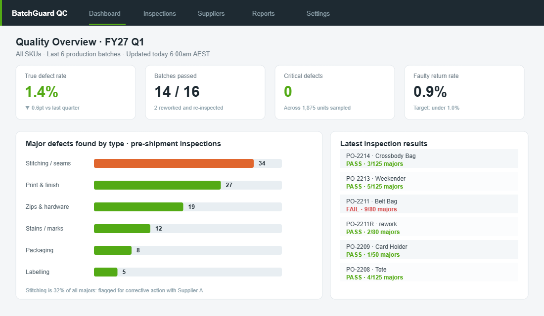This screenshot has width=544, height=316.
Task: Click the BatchGuard QC logo
Action: 40,13
